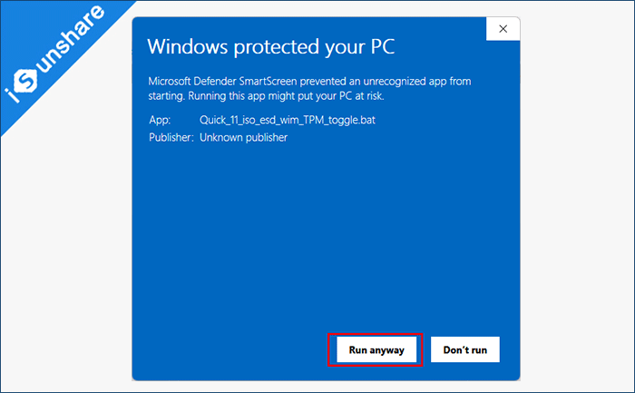Click the Windows protected your PC heading
The height and width of the screenshot is (393, 635).
(x=271, y=46)
